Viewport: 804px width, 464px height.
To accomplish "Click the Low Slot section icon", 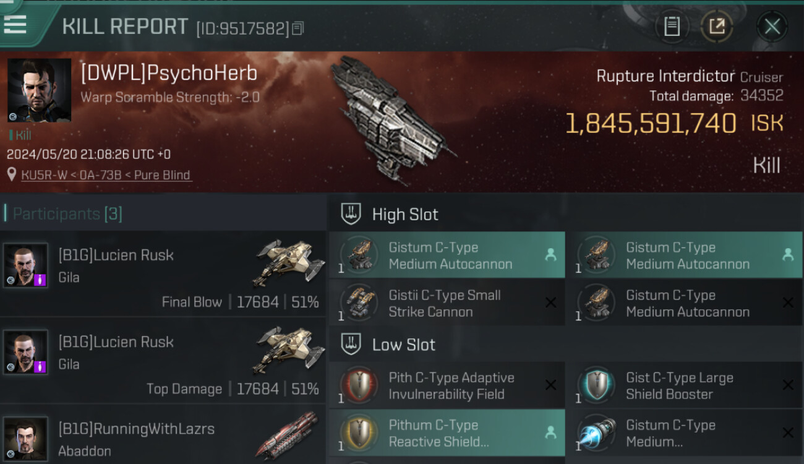I will 351,345.
